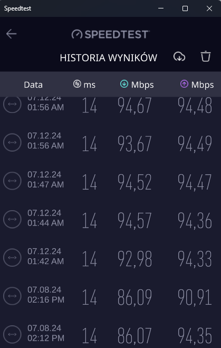
Task: Click connection icon for 01:47 AM result
Action: pos(12,181)
